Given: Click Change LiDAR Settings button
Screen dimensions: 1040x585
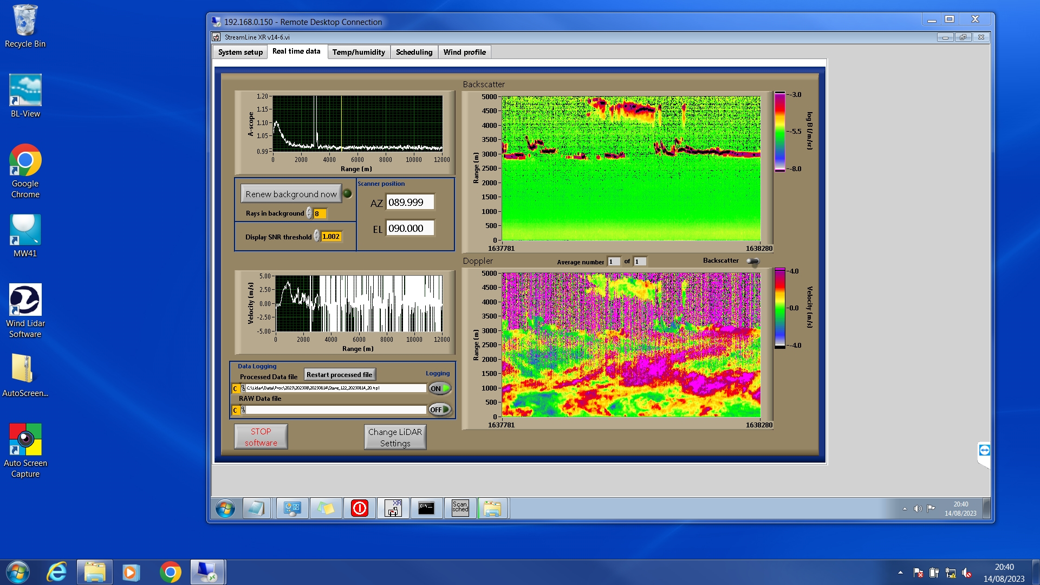Looking at the screenshot, I should coord(395,437).
